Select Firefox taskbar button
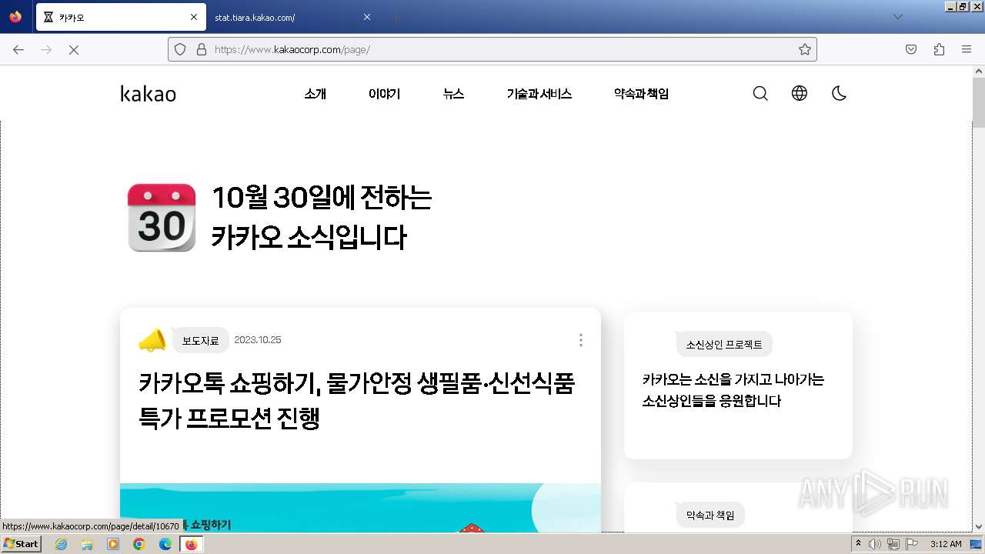This screenshot has height=554, width=985. point(191,544)
